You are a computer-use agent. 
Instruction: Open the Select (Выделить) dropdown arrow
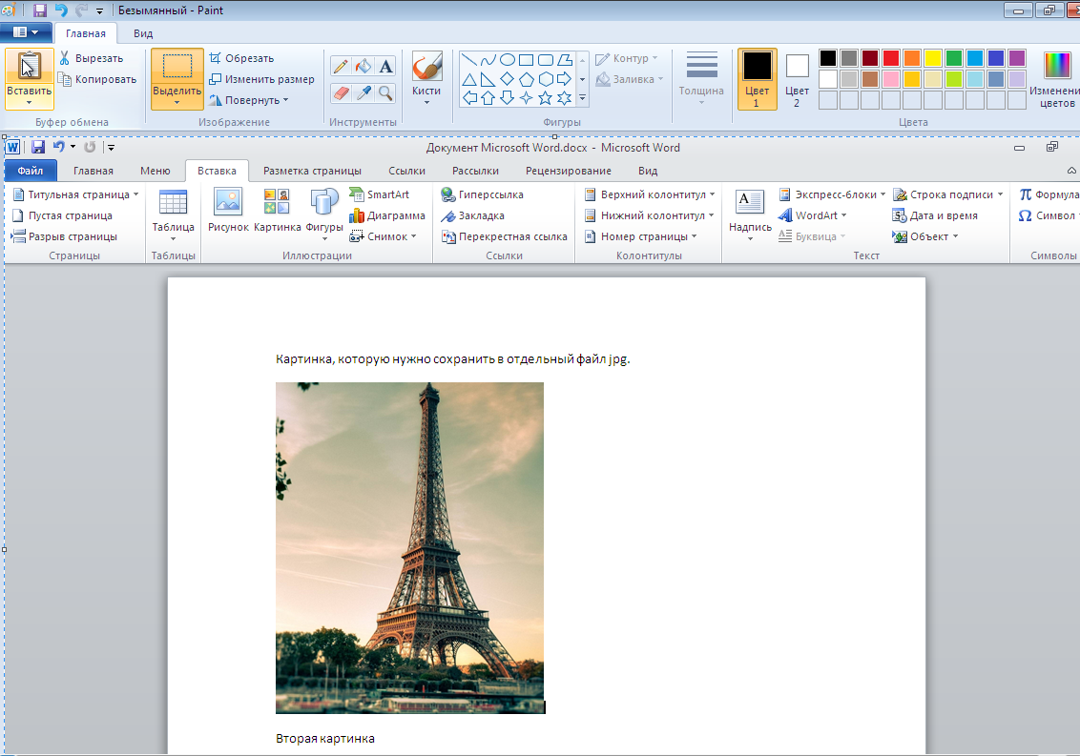177,103
